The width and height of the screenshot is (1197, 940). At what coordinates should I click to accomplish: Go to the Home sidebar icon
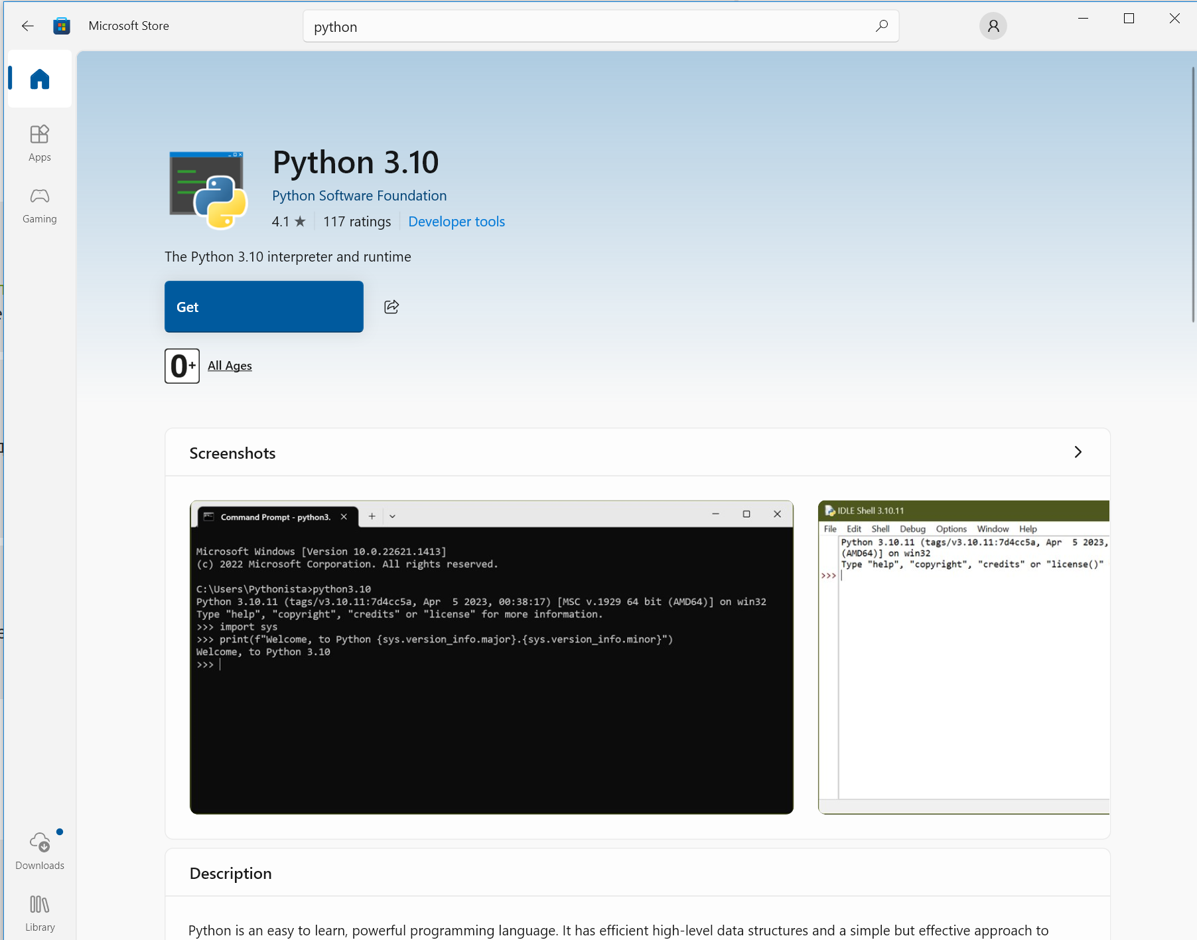(x=40, y=79)
